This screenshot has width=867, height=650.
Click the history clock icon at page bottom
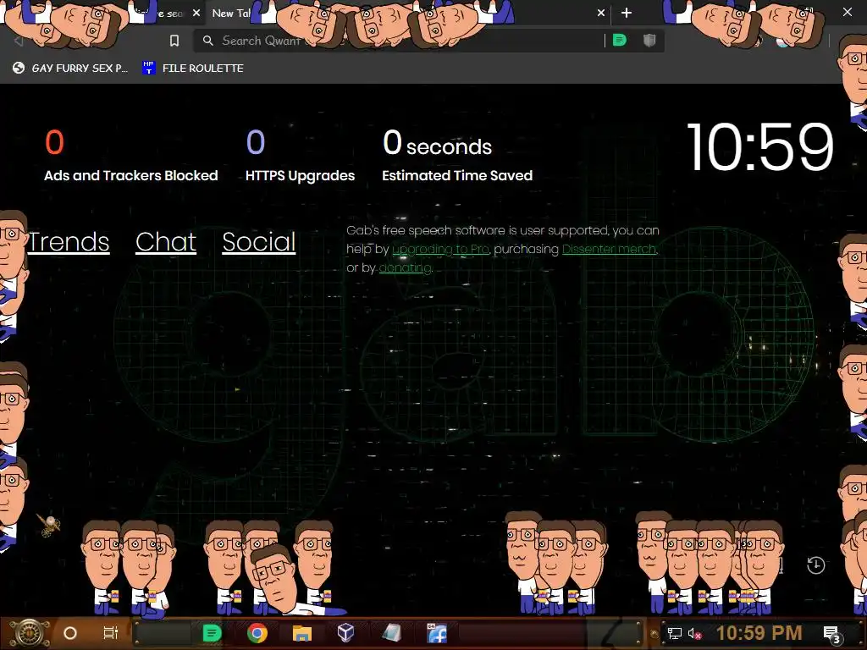coord(815,565)
